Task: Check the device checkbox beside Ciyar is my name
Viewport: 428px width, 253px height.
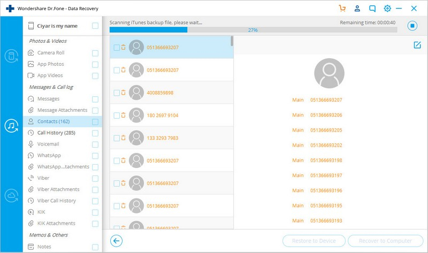Action: click(x=95, y=26)
